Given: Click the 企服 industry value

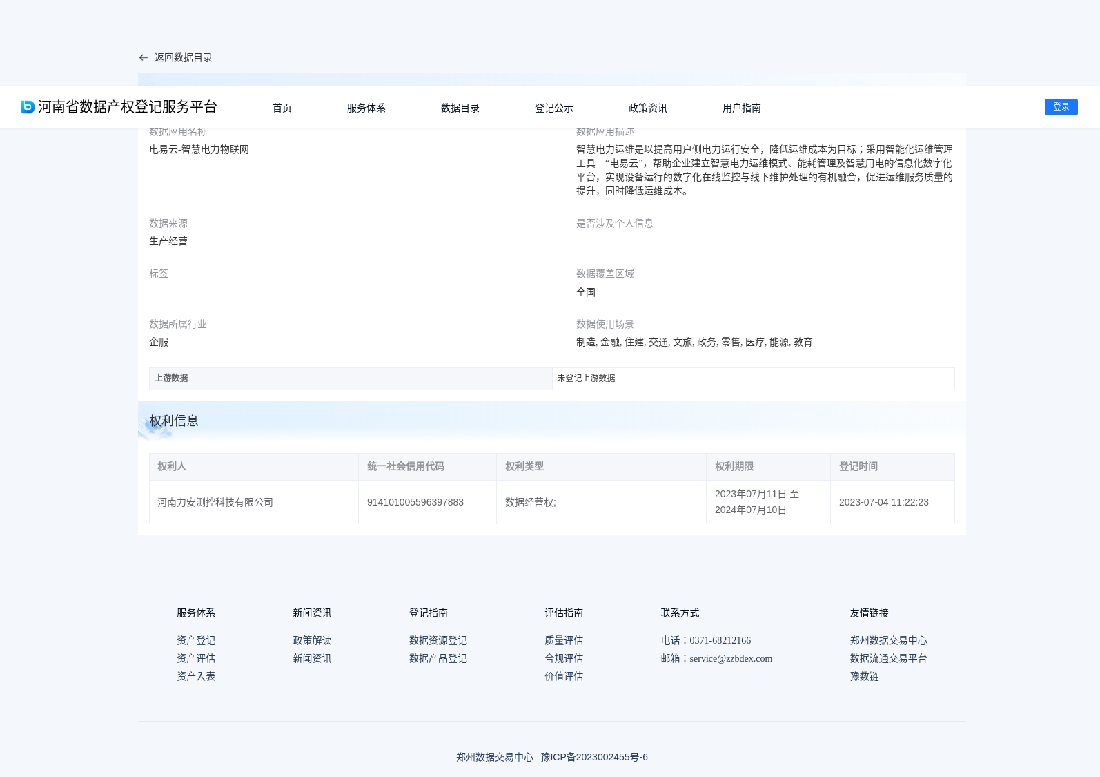Looking at the screenshot, I should (159, 342).
